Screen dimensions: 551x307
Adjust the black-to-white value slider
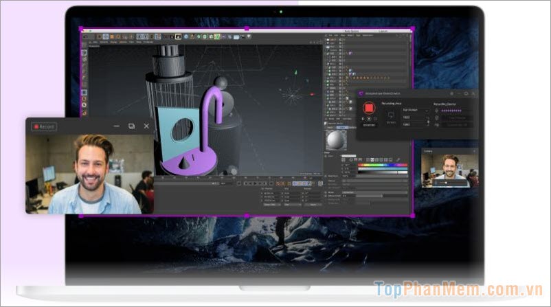point(383,172)
